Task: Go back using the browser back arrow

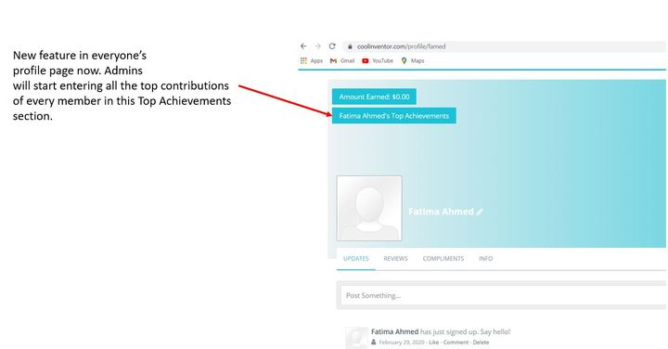Action: [303, 46]
